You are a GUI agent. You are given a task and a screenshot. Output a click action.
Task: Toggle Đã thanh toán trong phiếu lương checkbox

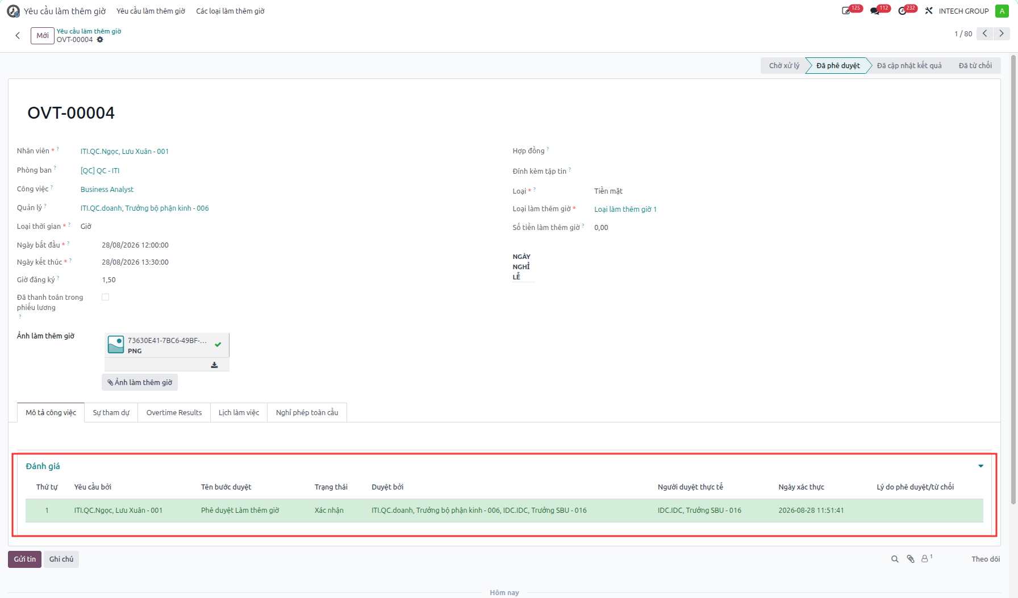105,297
